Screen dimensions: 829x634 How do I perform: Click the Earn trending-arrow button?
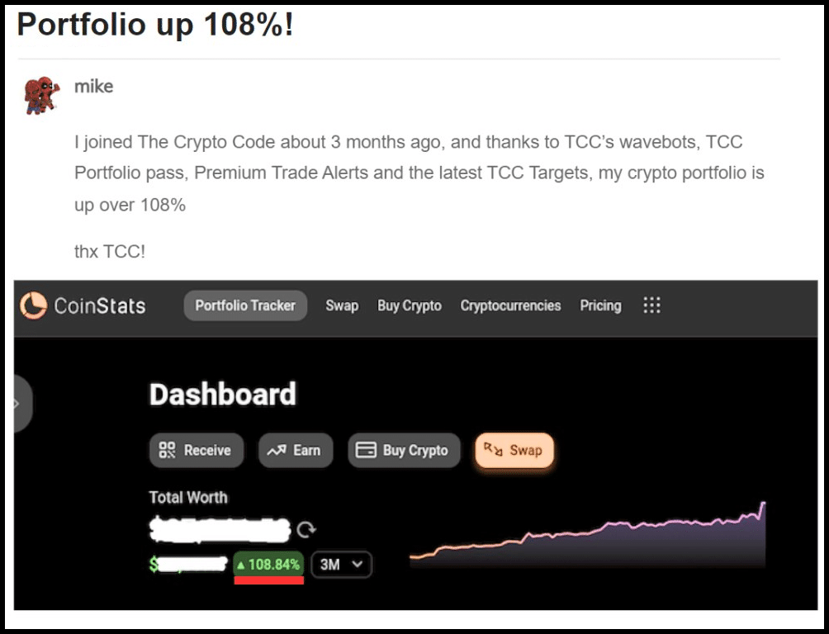click(295, 450)
